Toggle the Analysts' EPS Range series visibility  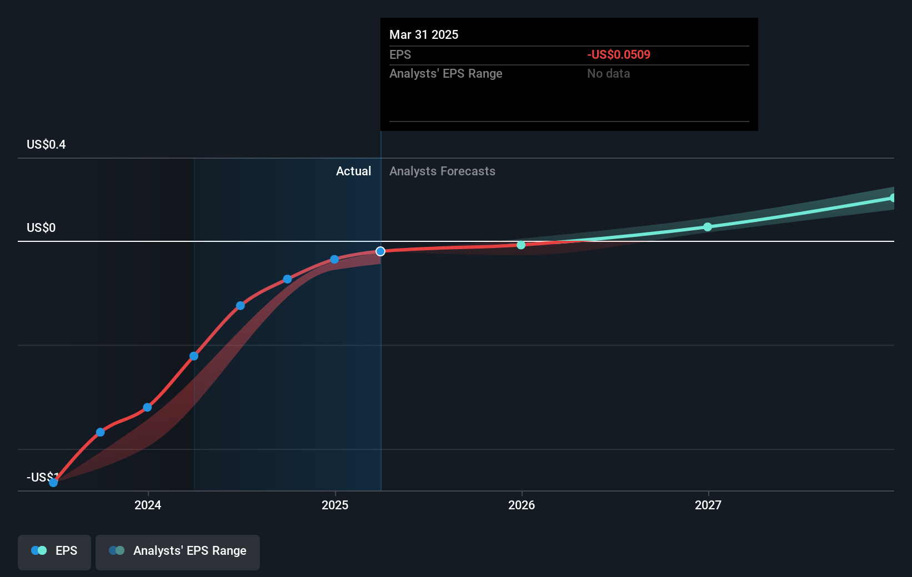[178, 550]
